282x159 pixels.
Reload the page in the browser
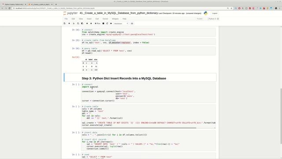[10, 8]
